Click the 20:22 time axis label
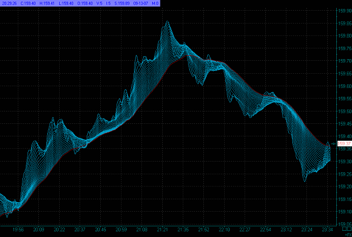352x237 pixels. [59, 230]
